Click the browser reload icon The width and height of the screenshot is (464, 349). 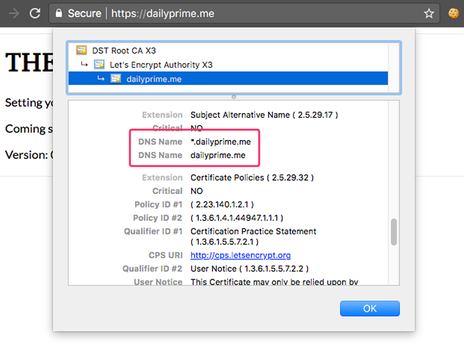(x=35, y=14)
